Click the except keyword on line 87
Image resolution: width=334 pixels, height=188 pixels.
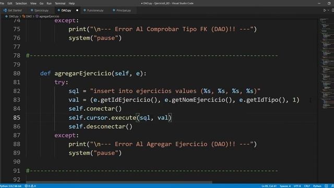(x=65, y=135)
